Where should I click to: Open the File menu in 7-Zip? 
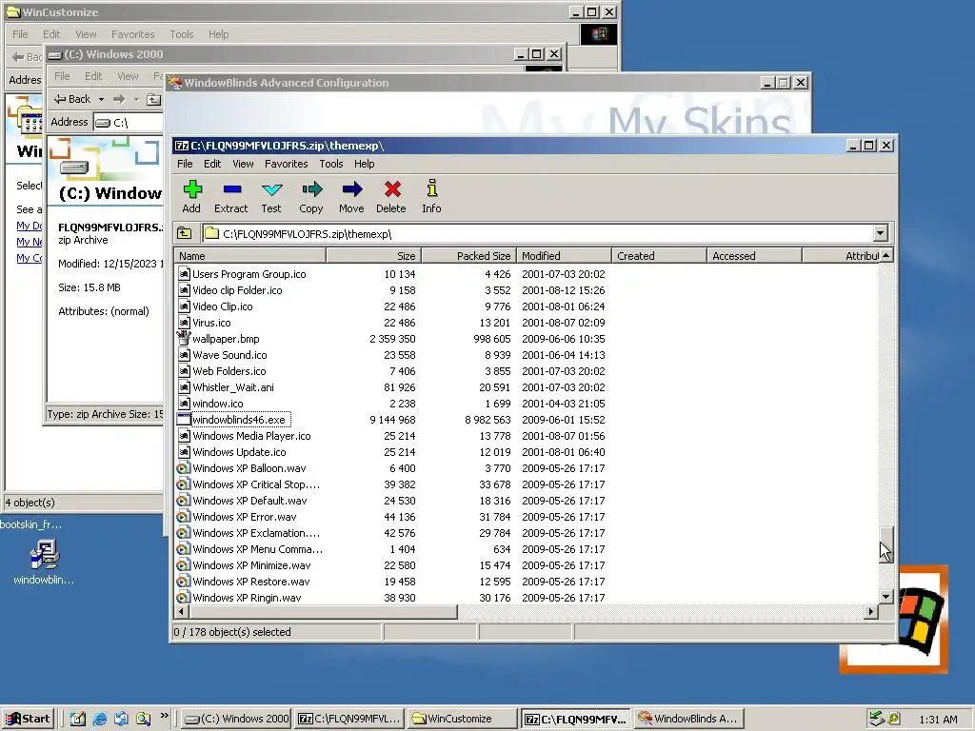pos(185,164)
